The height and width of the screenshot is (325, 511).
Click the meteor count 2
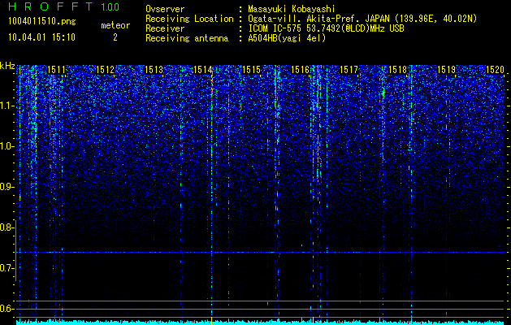(115, 37)
